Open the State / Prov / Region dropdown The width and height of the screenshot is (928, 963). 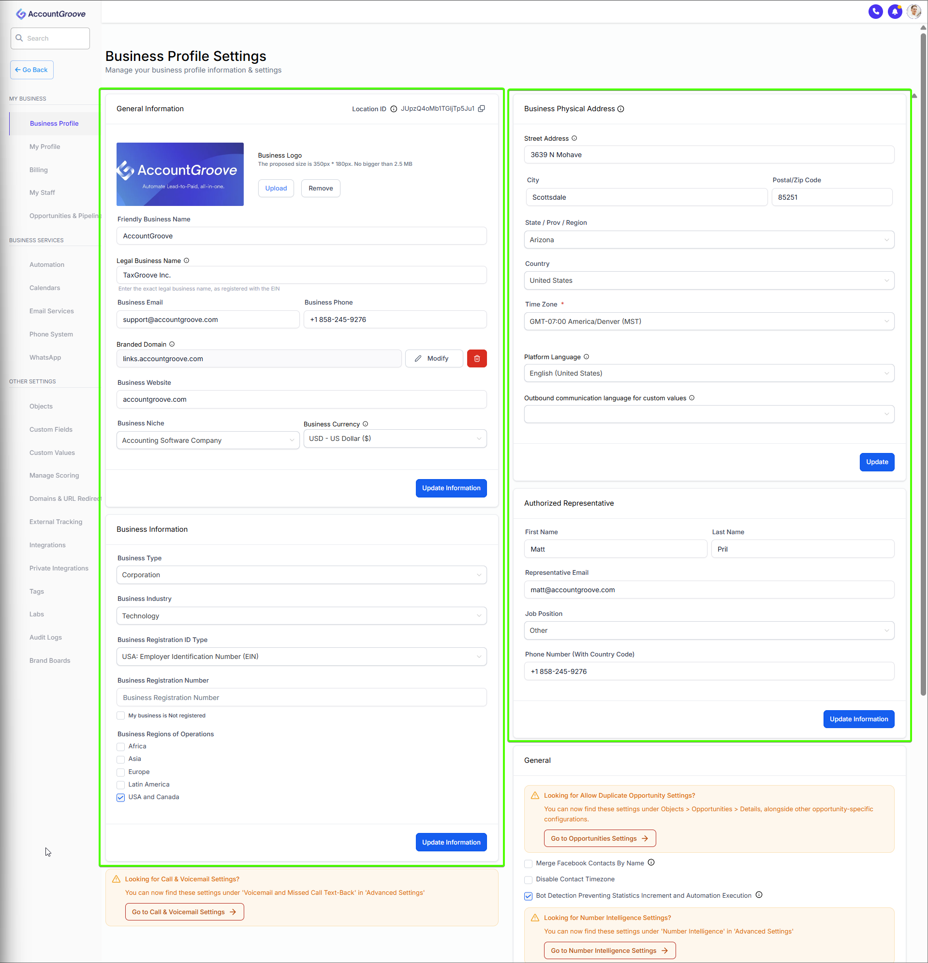pos(709,240)
